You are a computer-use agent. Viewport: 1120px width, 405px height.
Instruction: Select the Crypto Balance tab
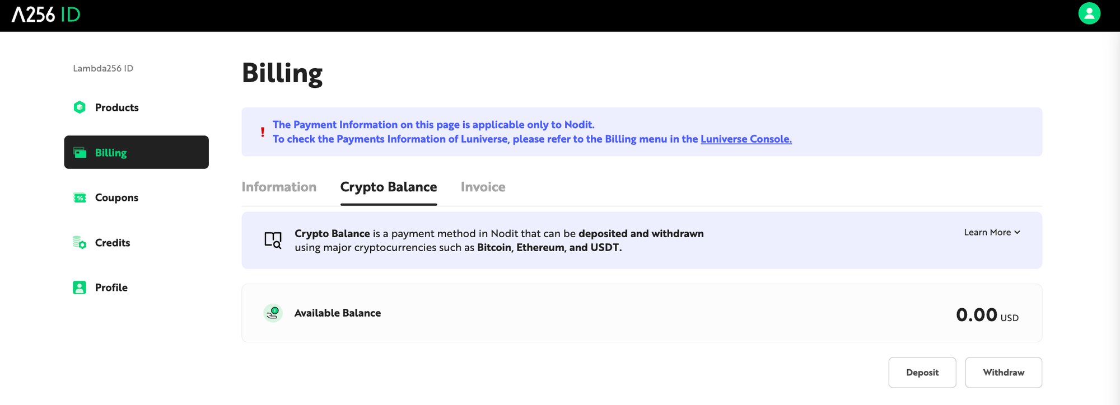389,187
